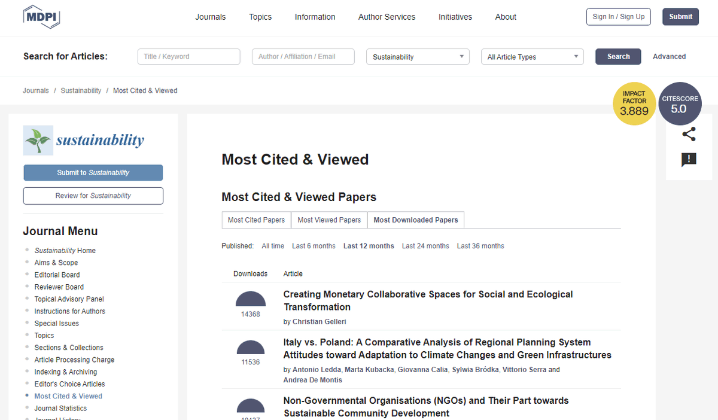
Task: Open Article Processing Charge link
Action: click(x=74, y=360)
